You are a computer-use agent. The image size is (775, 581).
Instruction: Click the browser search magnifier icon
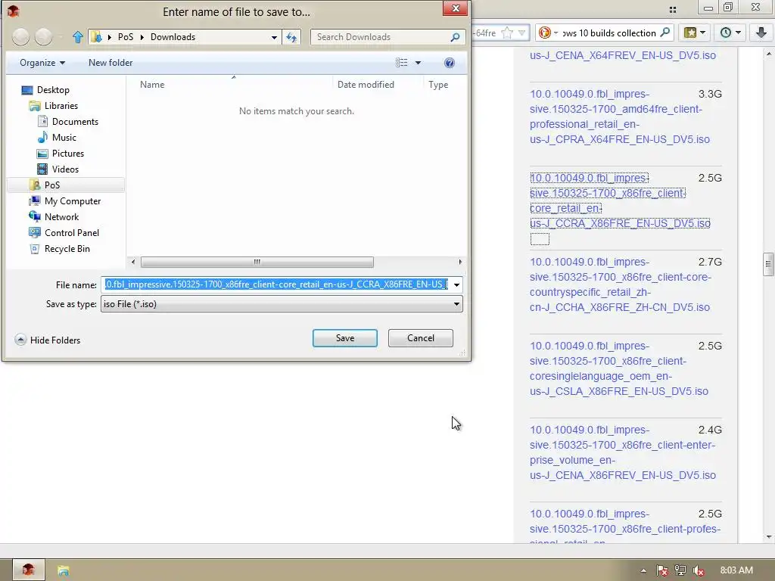click(665, 33)
